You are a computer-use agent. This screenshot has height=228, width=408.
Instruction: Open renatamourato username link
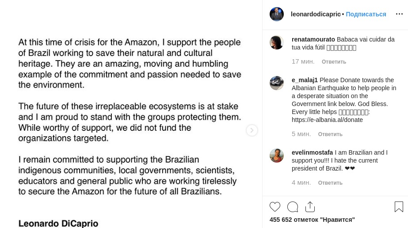point(313,39)
